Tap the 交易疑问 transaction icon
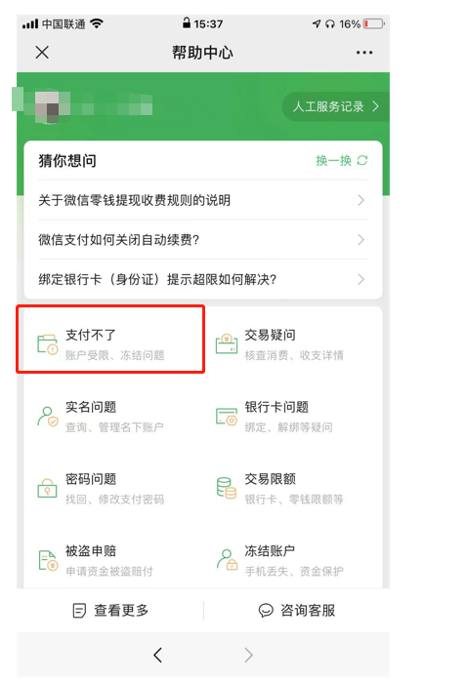This screenshot has height=682, width=466. 227,344
